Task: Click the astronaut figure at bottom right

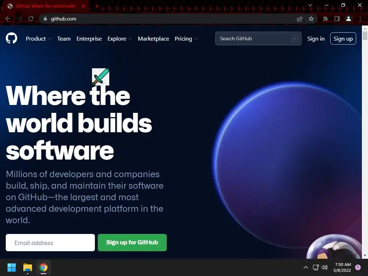Action: tap(334, 247)
